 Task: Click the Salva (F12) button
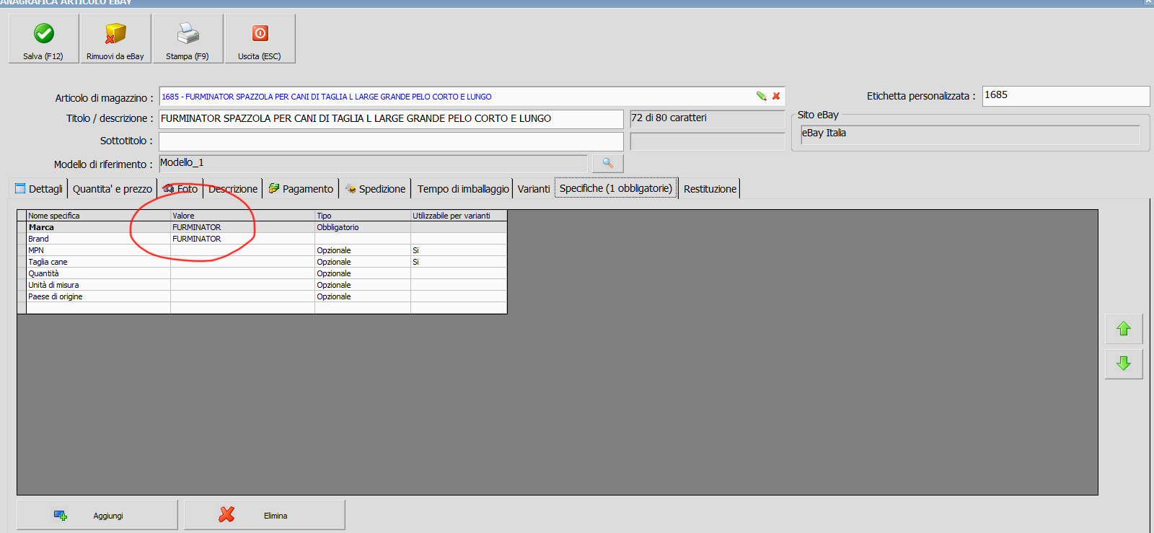[43, 39]
